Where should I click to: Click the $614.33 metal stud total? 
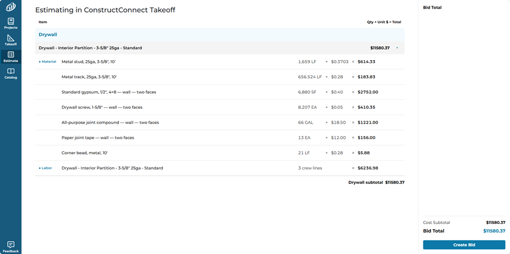click(x=366, y=61)
